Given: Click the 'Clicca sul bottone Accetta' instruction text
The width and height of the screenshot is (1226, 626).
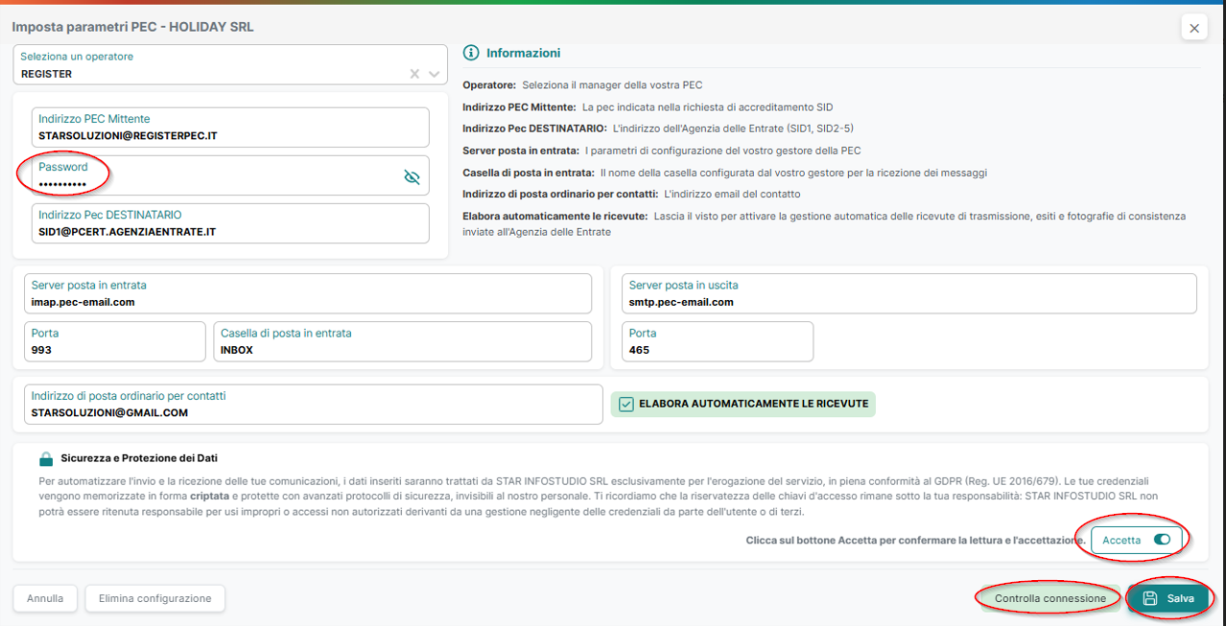Looking at the screenshot, I should 916,541.
